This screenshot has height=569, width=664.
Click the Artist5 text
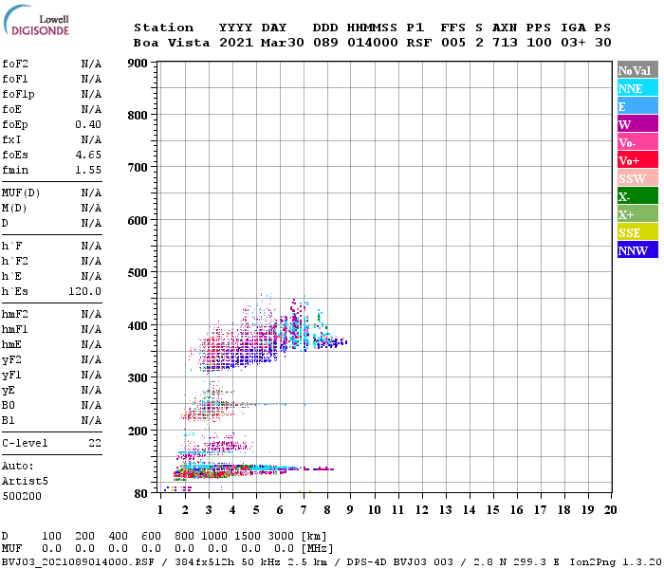click(x=25, y=482)
